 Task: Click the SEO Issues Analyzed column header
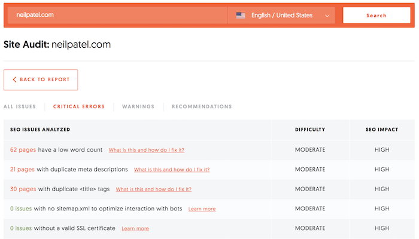(x=40, y=130)
